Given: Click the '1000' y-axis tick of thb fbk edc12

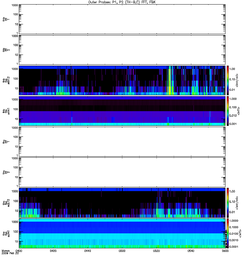Looking at the screenshot, I should [x=15, y=69].
